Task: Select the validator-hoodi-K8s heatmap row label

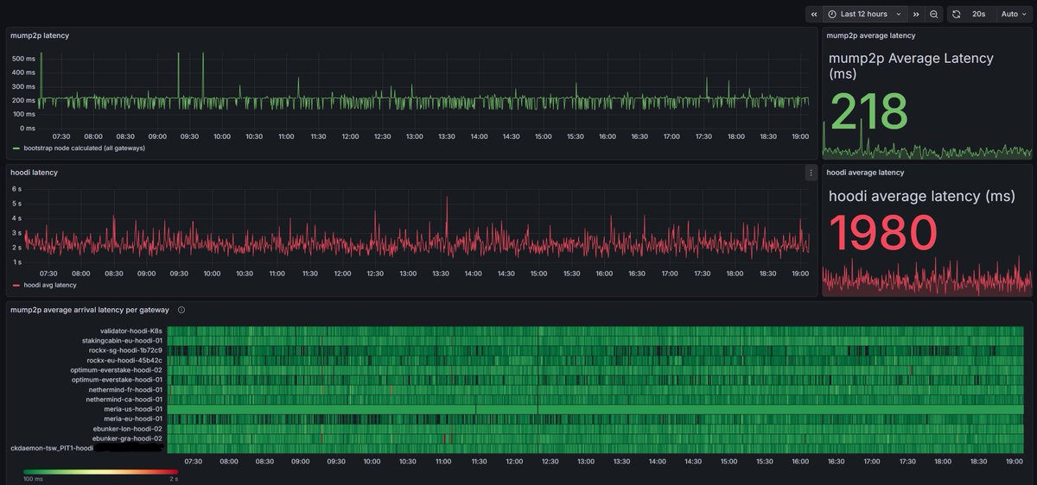Action: pyautogui.click(x=130, y=331)
